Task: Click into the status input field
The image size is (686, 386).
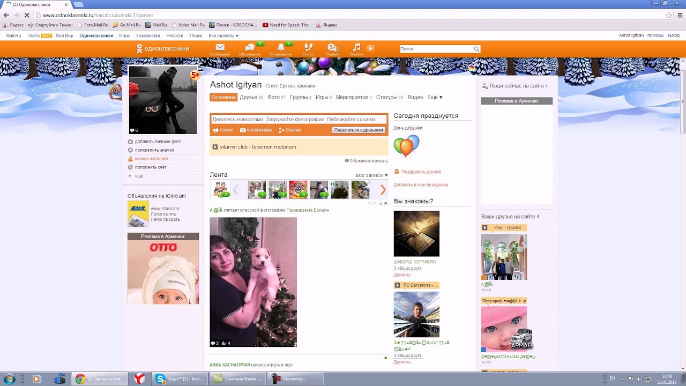Action: [299, 120]
